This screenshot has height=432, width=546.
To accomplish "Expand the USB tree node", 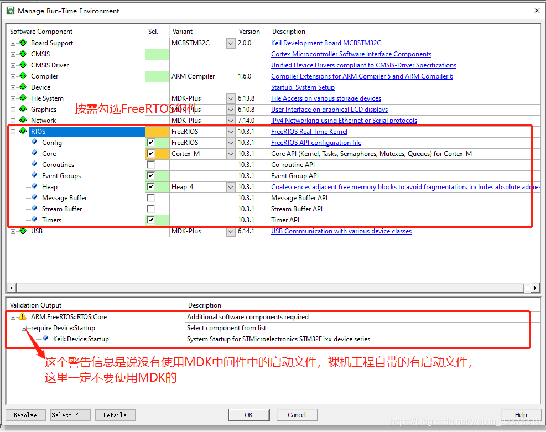I will [13, 232].
